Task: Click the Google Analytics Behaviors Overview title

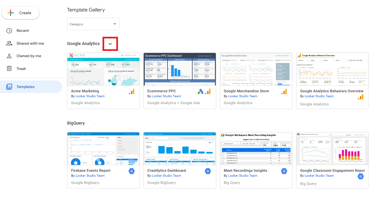Action: click(x=332, y=91)
